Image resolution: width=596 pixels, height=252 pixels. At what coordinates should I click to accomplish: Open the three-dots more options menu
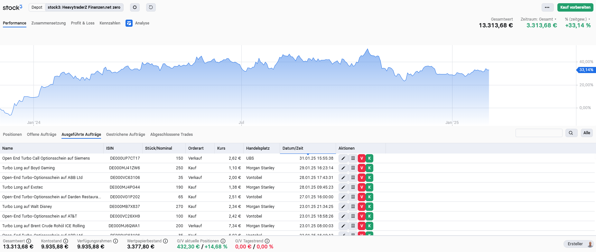(x=547, y=7)
